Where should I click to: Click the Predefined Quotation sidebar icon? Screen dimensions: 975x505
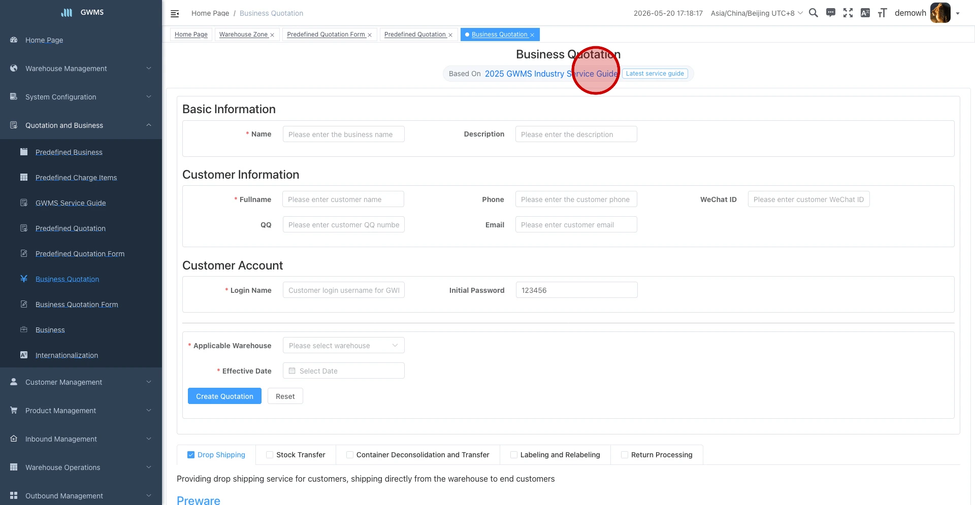click(24, 228)
